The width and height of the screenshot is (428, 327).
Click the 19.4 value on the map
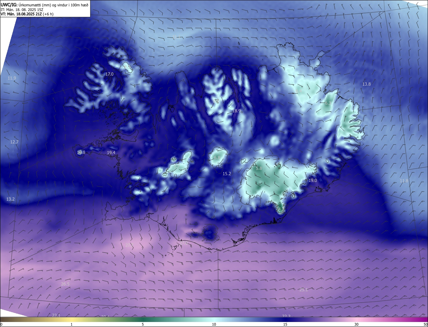[111, 152]
